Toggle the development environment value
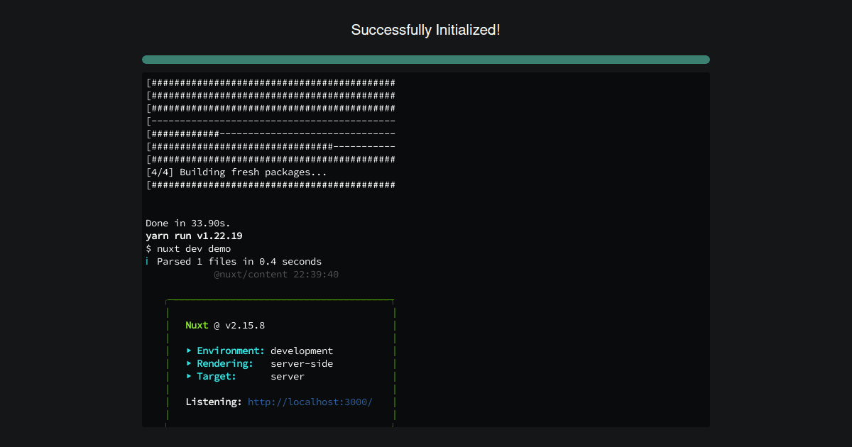 coord(301,351)
